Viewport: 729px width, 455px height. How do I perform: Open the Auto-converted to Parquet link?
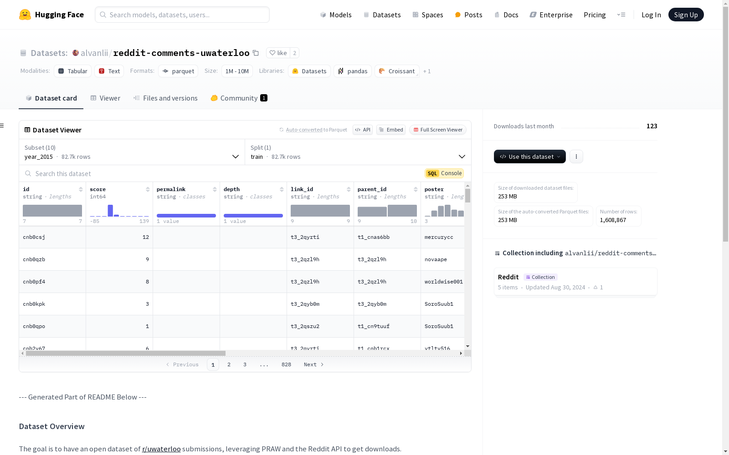(317, 130)
